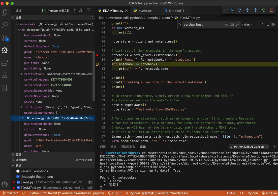Switch to the client.py editor tab
Screen dimensions: 278x196
145,11
